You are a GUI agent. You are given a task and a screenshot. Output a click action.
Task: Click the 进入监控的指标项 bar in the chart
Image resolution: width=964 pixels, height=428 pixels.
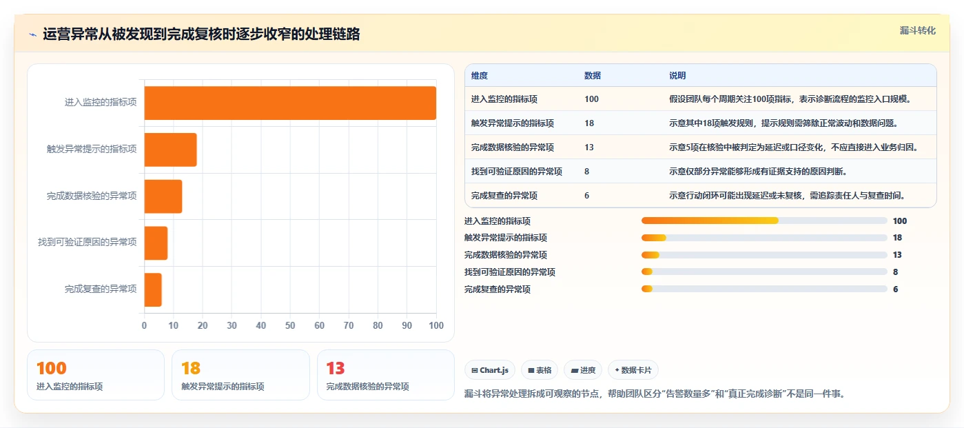pos(290,103)
